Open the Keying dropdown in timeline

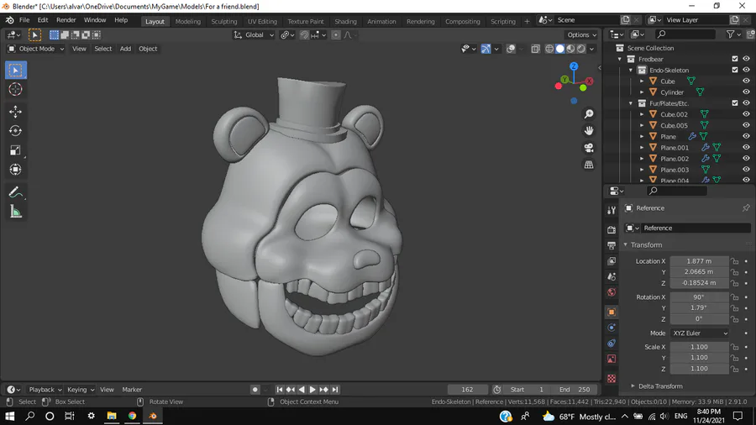pyautogui.click(x=81, y=390)
